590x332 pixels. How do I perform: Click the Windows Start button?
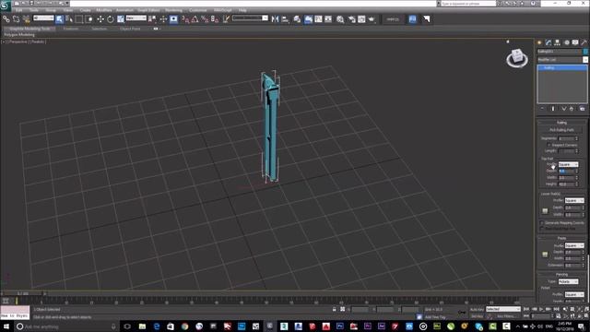[x=6, y=326]
